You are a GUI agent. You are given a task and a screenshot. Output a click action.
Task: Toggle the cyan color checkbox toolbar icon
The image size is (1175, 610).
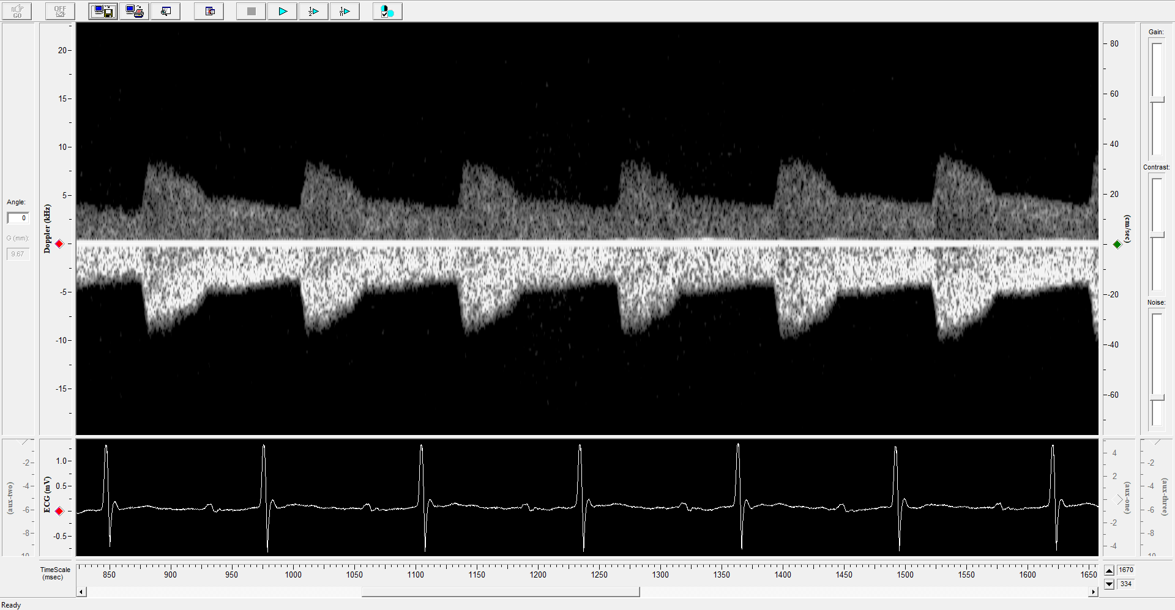coord(387,11)
